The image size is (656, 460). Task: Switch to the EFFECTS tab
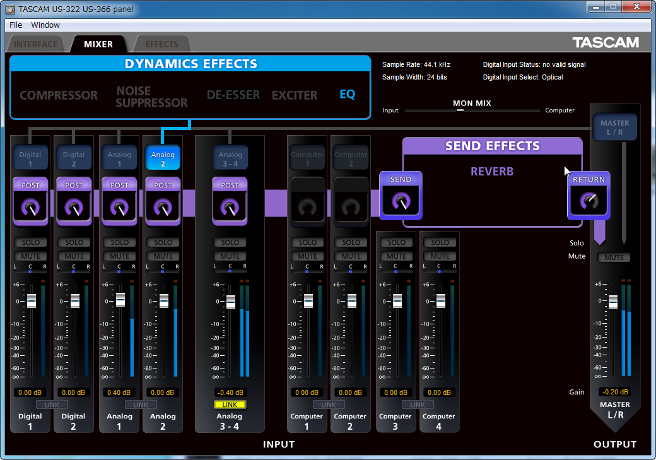tap(162, 44)
